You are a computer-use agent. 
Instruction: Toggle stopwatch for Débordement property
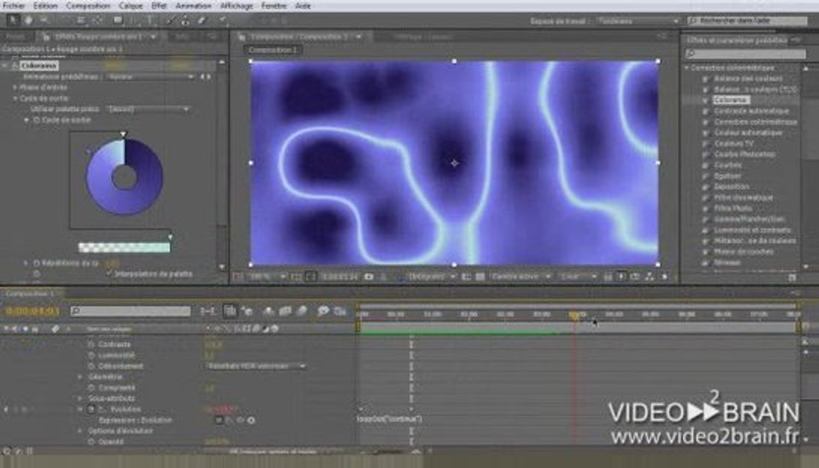91,366
